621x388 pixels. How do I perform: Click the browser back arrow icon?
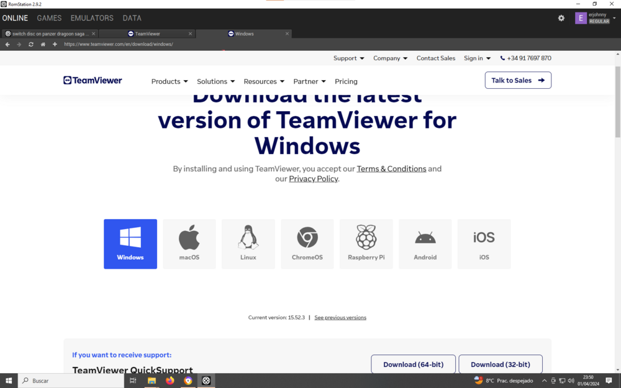pos(7,45)
